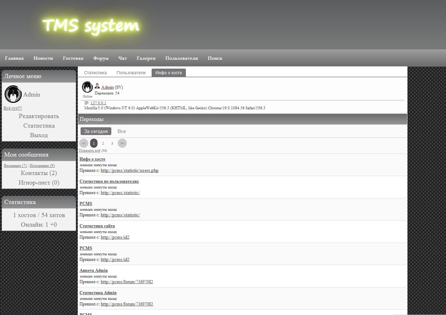Click Мои сообщения panel header
Screen dimensions: 446x315
[x=39, y=154]
